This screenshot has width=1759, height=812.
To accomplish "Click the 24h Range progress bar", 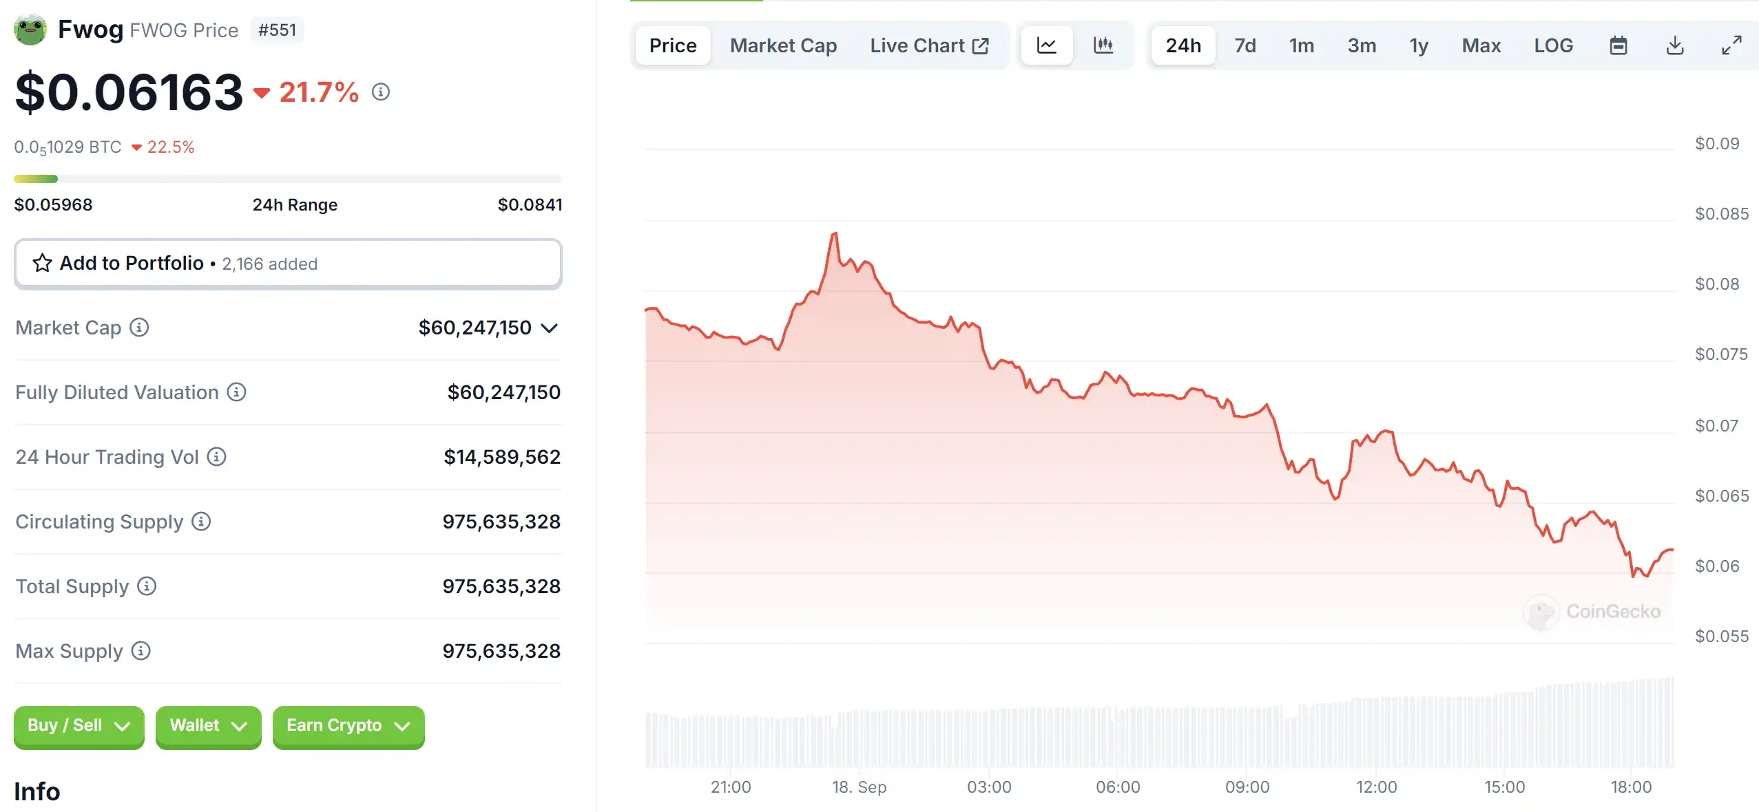I will pos(288,179).
